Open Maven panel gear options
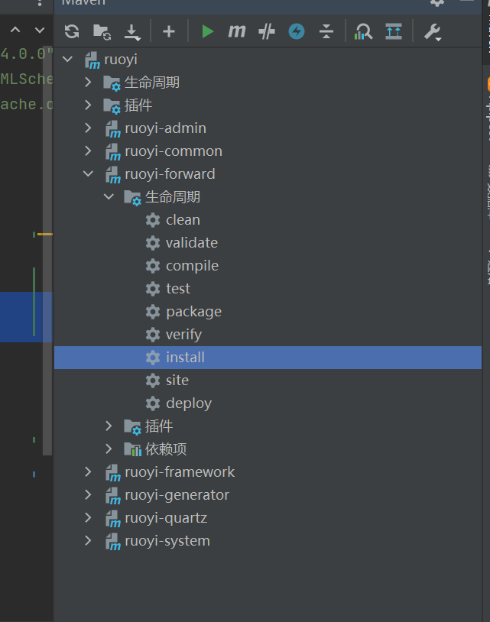 coord(437,3)
